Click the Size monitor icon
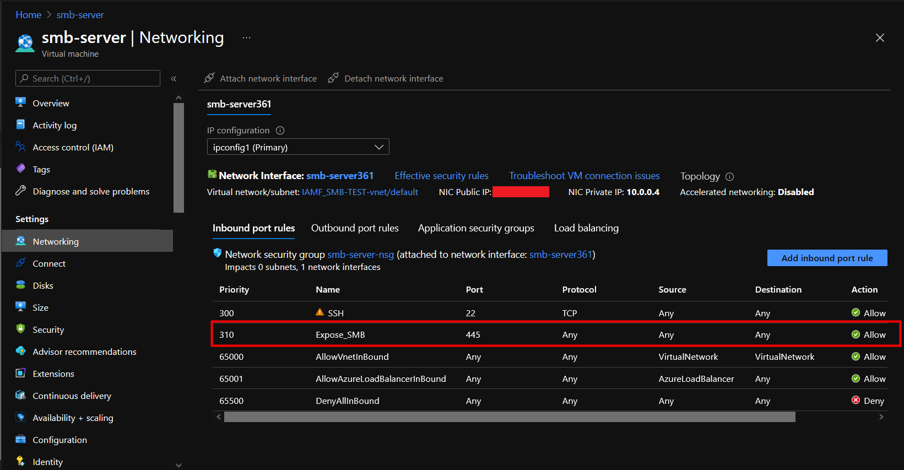The width and height of the screenshot is (904, 470). point(20,307)
